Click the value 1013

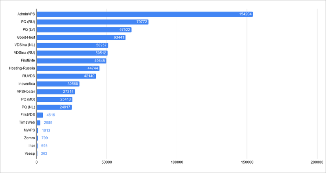[x=46, y=130]
